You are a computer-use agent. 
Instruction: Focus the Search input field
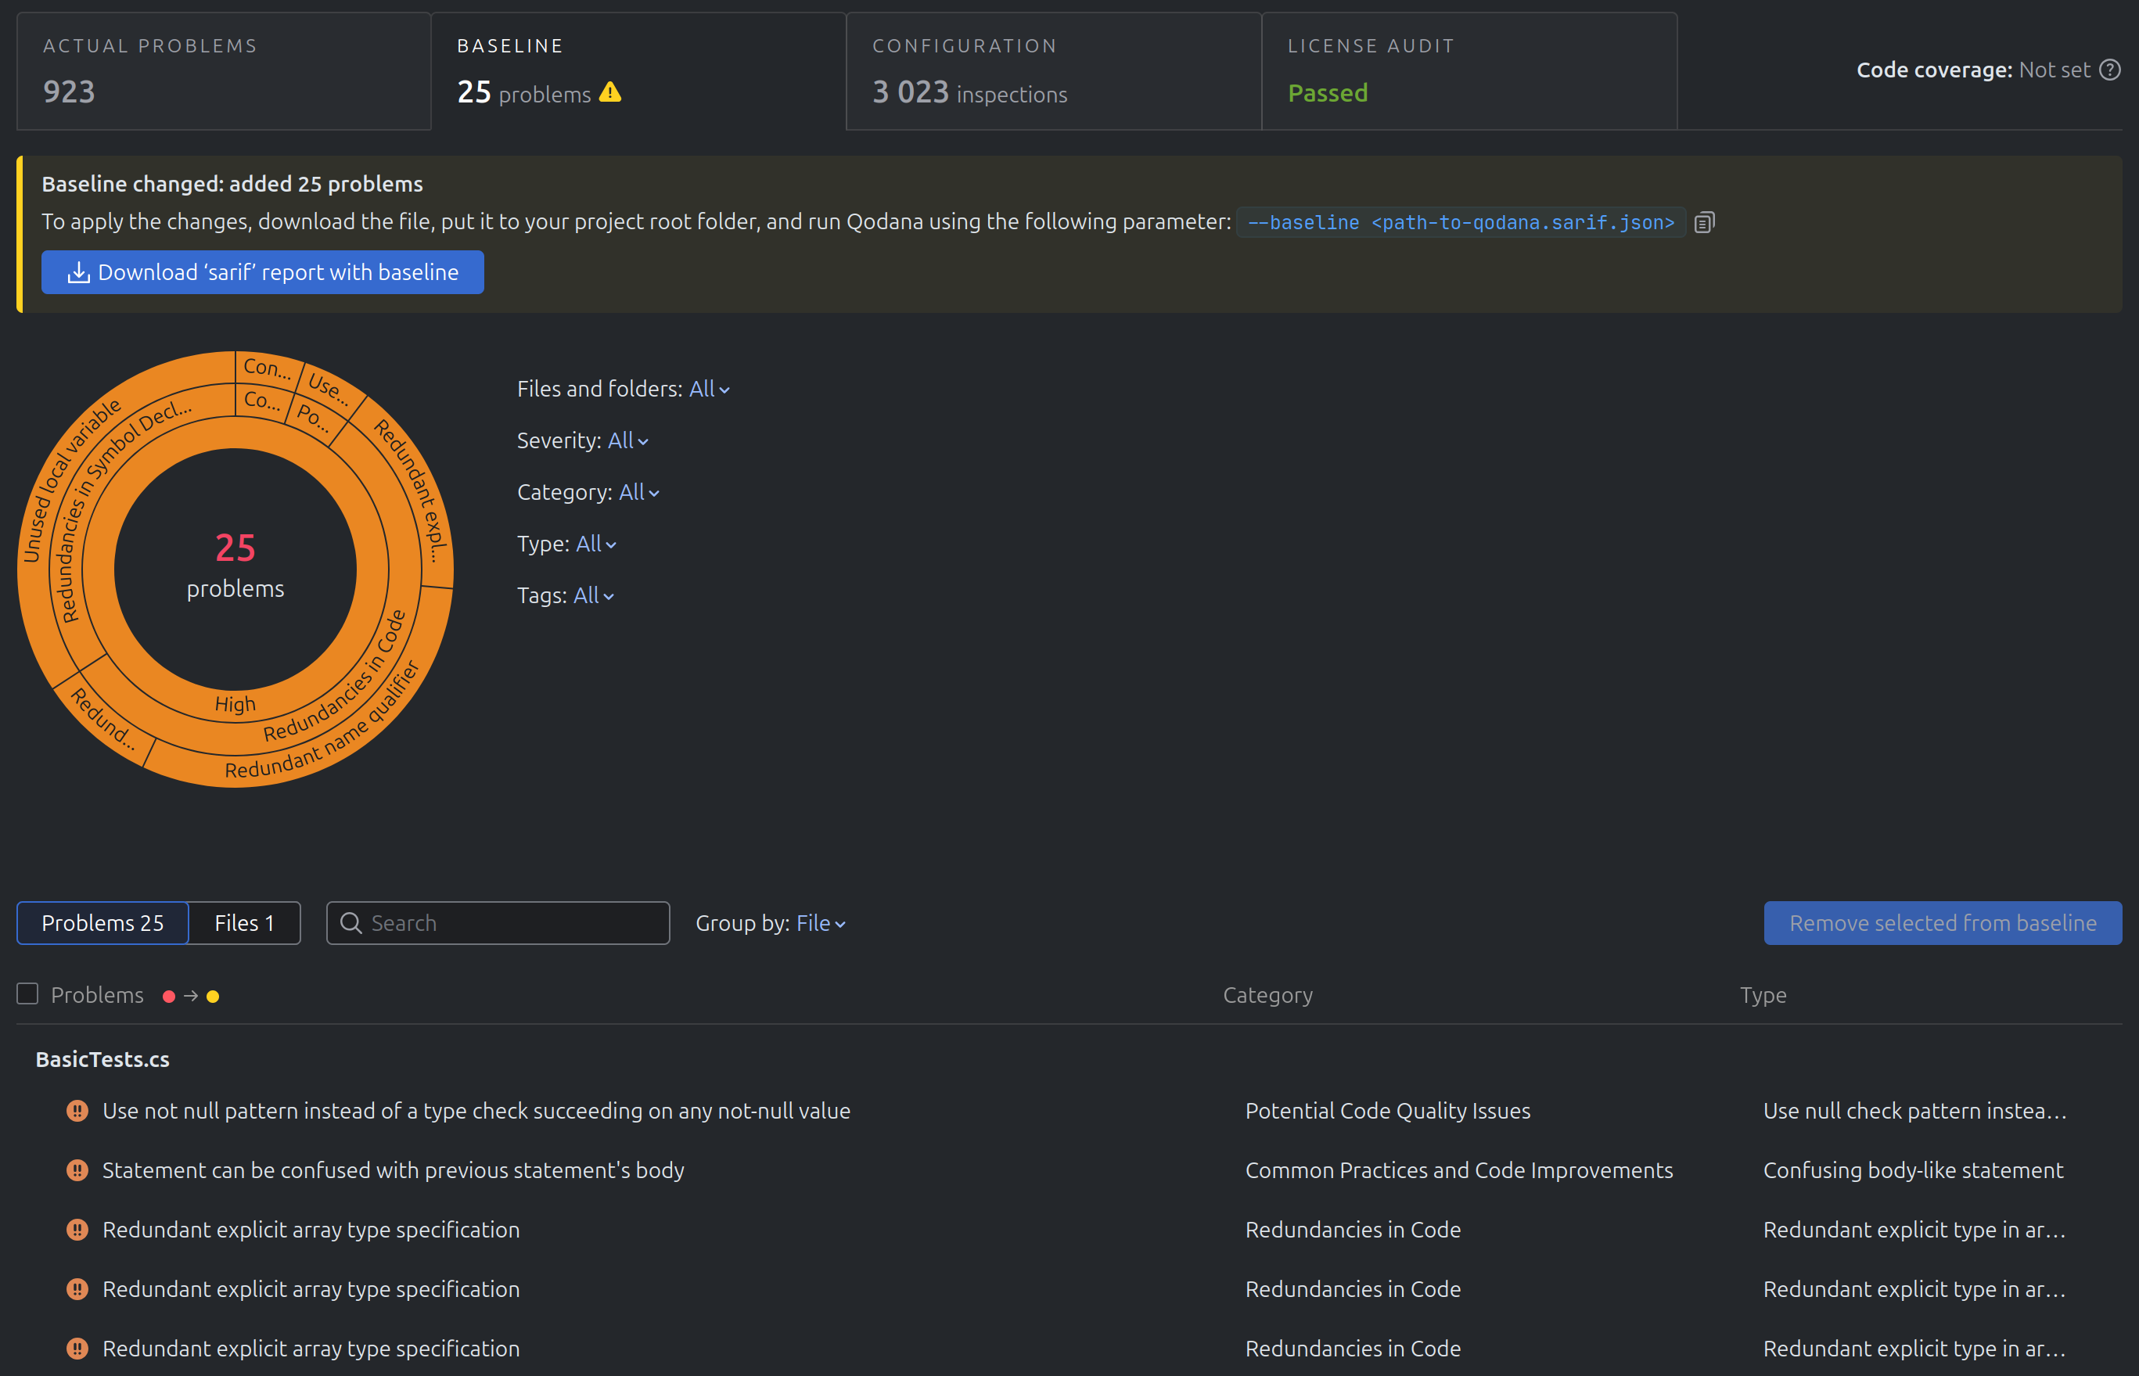coord(498,923)
